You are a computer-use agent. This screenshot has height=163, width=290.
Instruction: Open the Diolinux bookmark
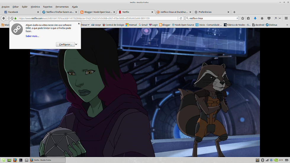(x=272, y=25)
